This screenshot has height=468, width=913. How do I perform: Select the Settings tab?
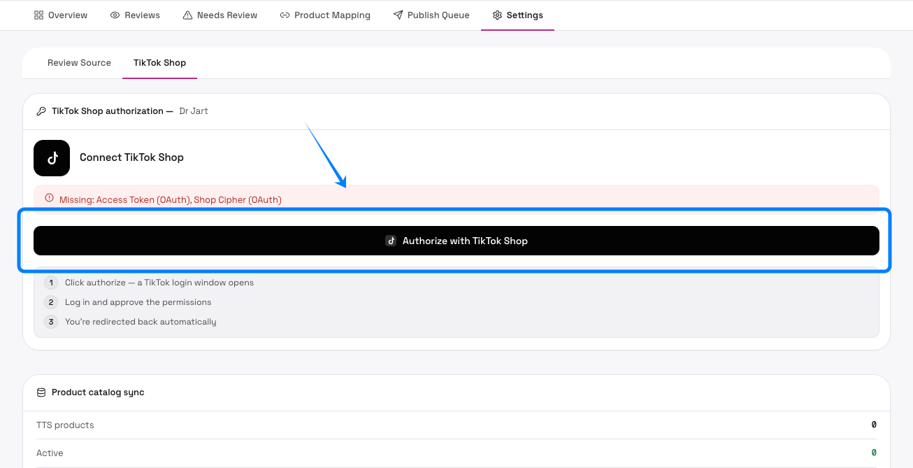(x=517, y=15)
